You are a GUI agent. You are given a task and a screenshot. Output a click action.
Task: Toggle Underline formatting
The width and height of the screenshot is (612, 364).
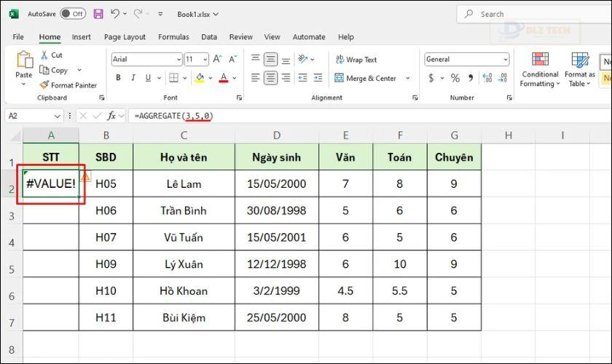(x=148, y=78)
